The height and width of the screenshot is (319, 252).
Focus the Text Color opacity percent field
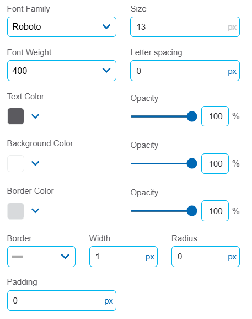215,116
